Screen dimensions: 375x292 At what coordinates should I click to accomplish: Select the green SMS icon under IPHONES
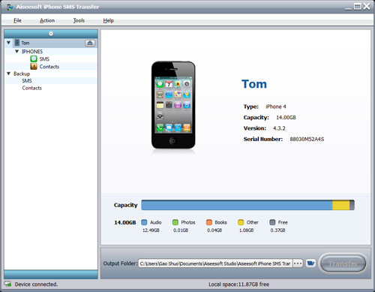click(34, 59)
